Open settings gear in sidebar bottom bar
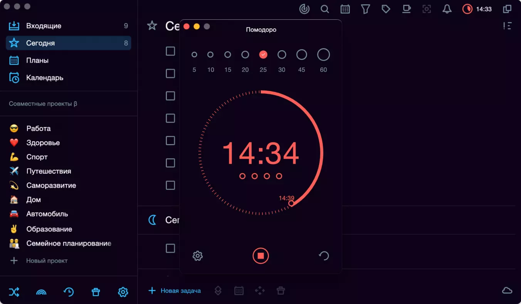This screenshot has width=521, height=304. (x=123, y=292)
